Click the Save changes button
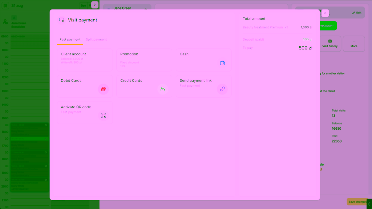This screenshot has height=209, width=372. point(357,202)
